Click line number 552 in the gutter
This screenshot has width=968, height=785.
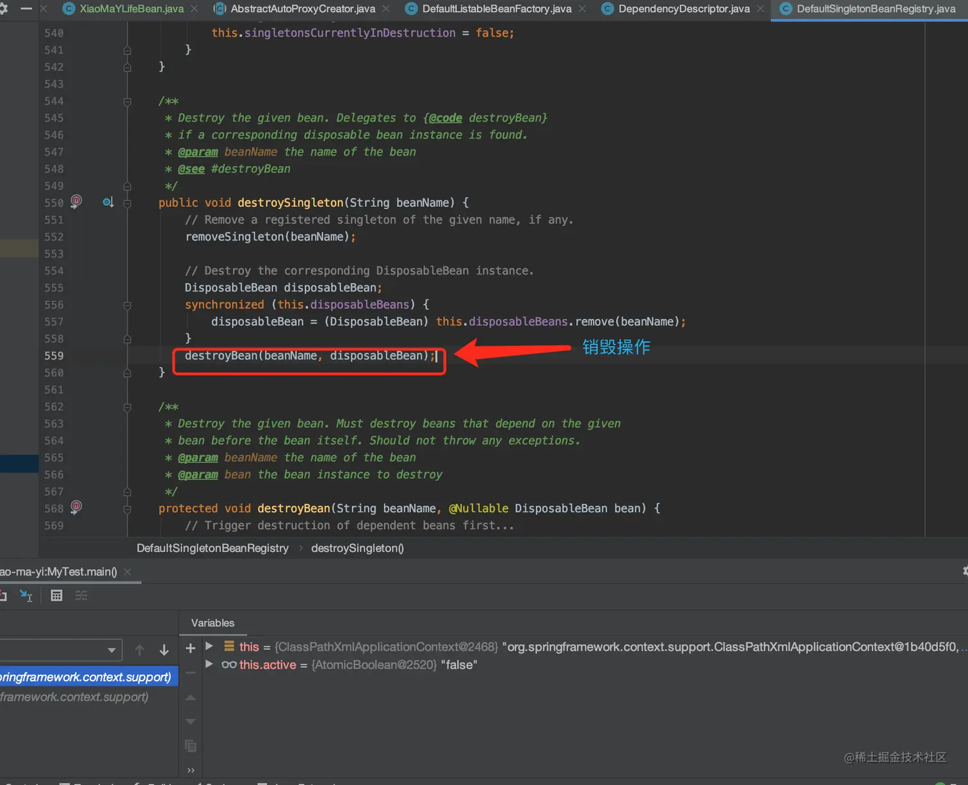(54, 237)
